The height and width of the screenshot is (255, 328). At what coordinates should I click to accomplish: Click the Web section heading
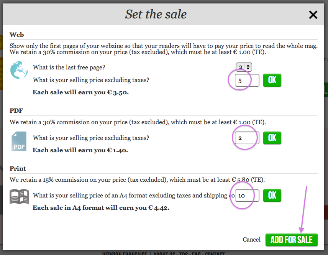click(17, 35)
